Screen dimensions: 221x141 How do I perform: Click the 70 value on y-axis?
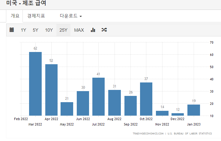coord(212,42)
